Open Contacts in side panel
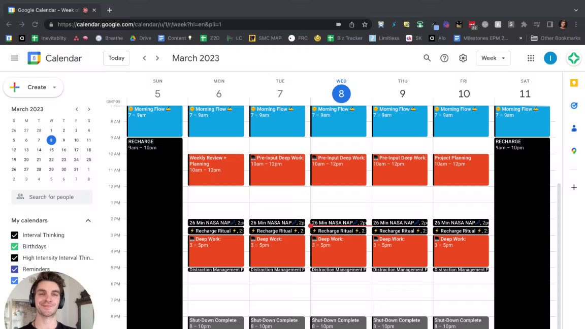Image resolution: width=585 pixels, height=329 pixels. point(574,128)
